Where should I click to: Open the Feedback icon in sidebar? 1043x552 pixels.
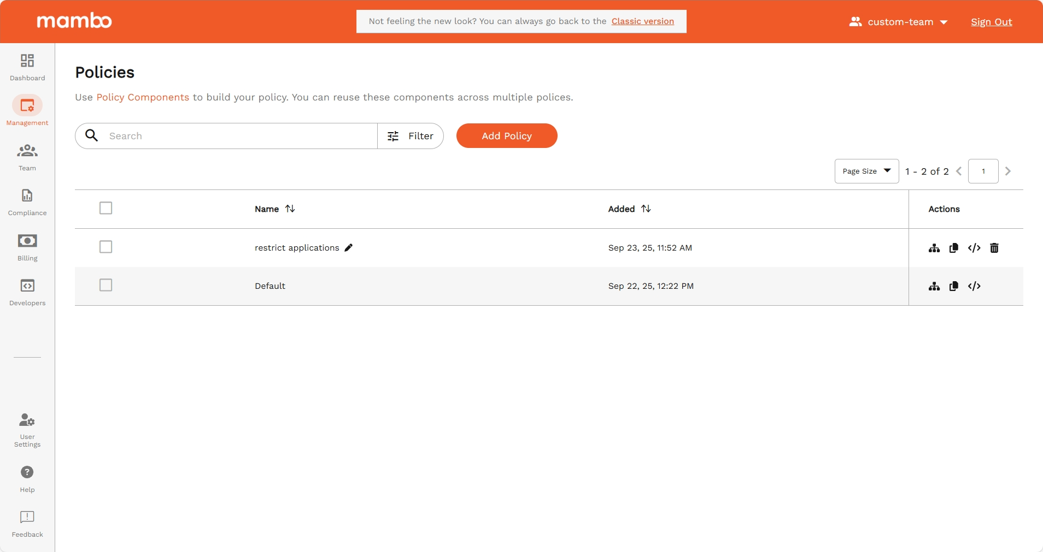(x=27, y=517)
